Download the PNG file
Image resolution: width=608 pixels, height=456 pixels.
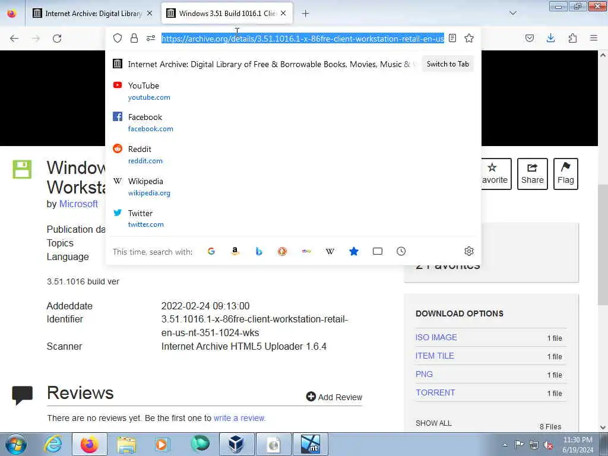click(x=424, y=374)
